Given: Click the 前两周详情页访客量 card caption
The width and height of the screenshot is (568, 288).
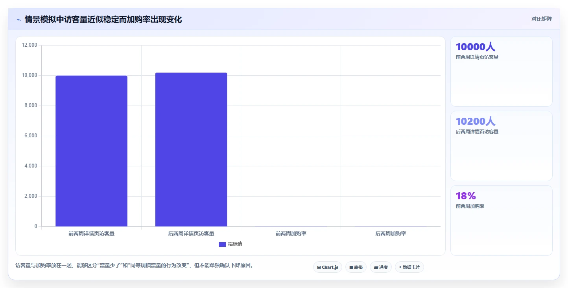Looking at the screenshot, I should tap(477, 57).
